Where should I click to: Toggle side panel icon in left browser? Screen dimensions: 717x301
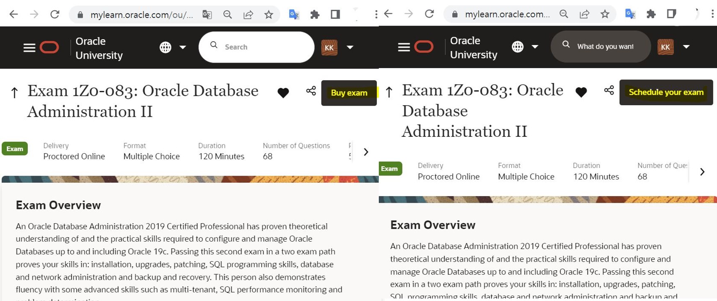pyautogui.click(x=335, y=15)
